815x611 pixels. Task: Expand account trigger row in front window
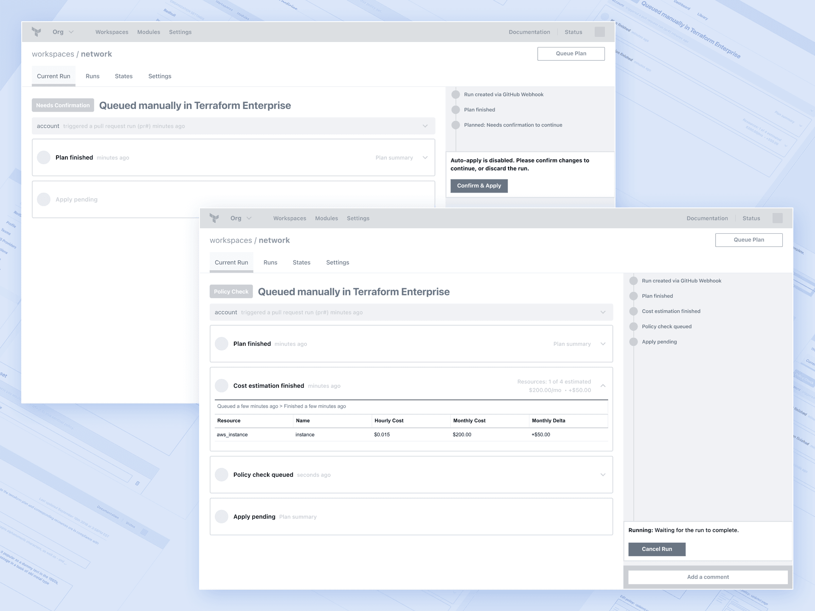coord(411,312)
